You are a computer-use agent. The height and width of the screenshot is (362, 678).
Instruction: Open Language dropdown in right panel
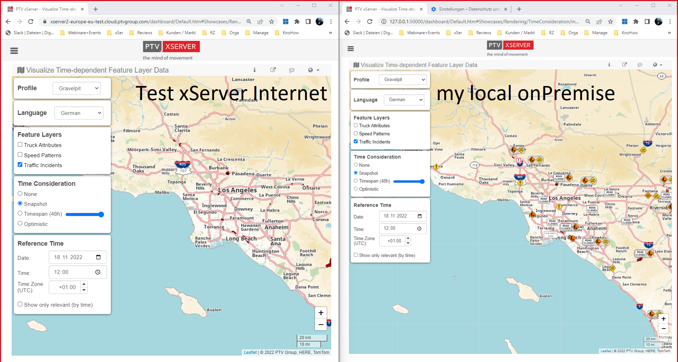click(404, 100)
